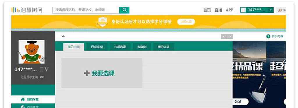Viewport: 298px width, 108px height.
Task: Click the 智慧树网 logo
Action: click(27, 10)
